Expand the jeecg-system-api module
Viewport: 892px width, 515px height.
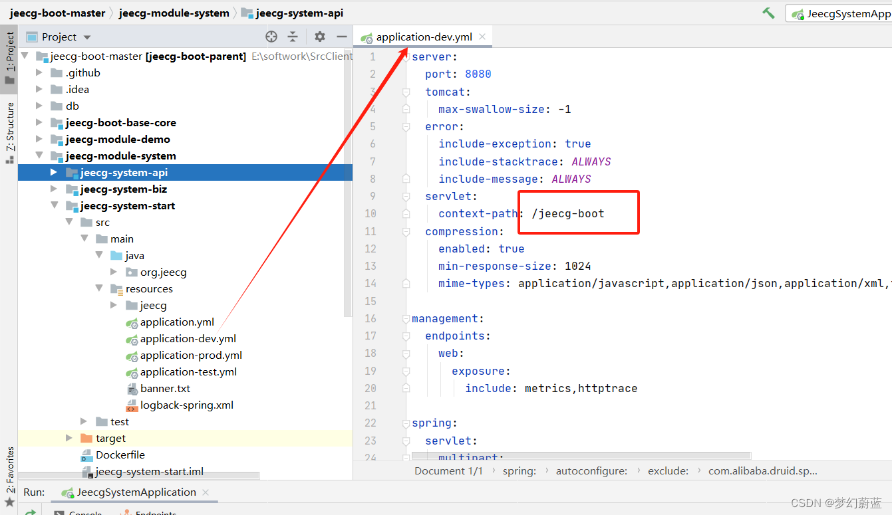54,172
